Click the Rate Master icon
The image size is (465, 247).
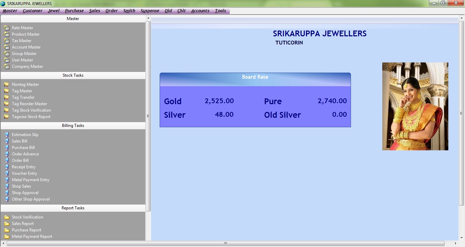[x=7, y=28]
